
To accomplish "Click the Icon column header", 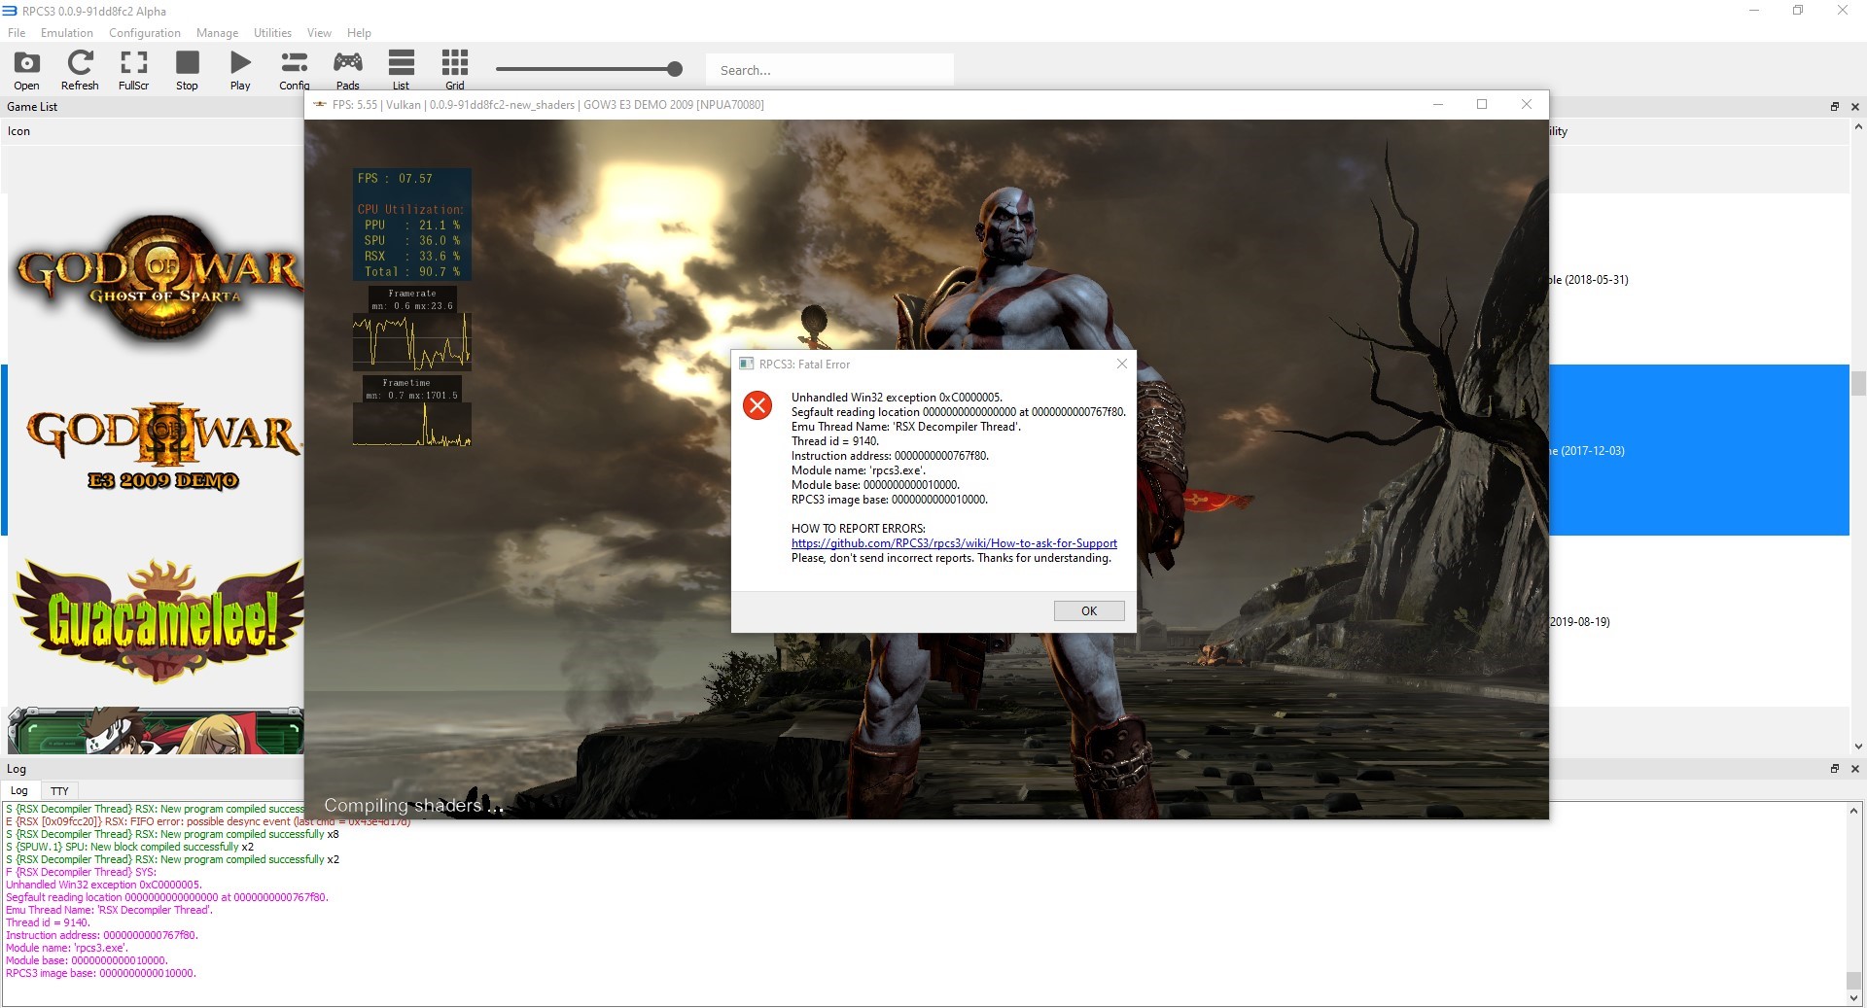I will (19, 131).
